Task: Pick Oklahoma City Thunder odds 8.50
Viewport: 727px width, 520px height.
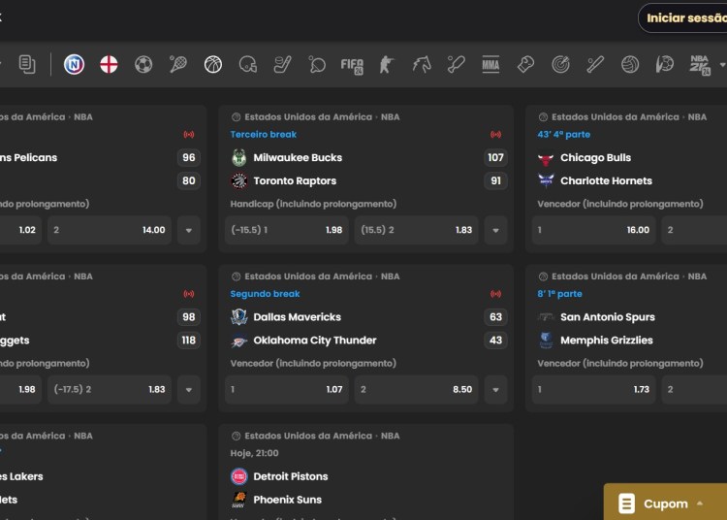Action: pos(416,389)
